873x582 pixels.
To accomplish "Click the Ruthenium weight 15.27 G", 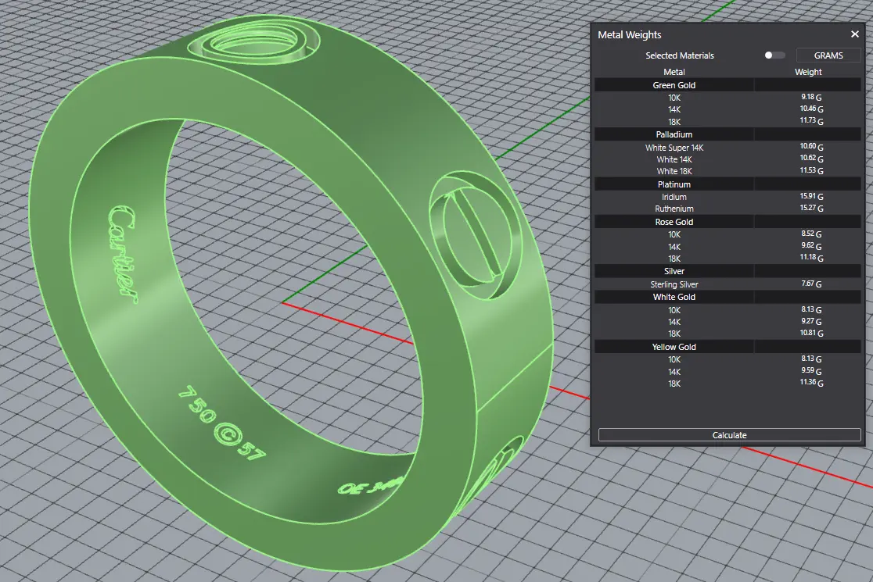I will 812,208.
